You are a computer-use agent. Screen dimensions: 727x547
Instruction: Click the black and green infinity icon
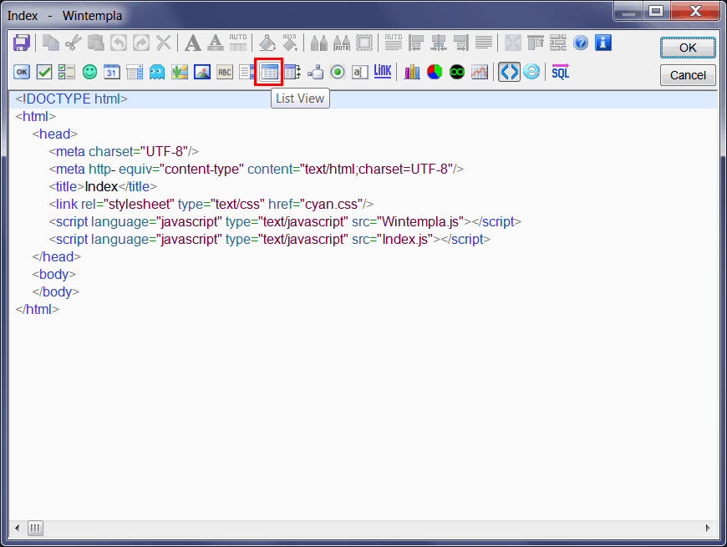coord(457,73)
